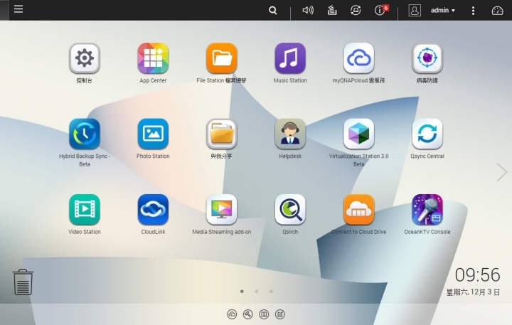Go to next desktop page arrow
Viewport: 512px width, 325px height.
[x=501, y=172]
